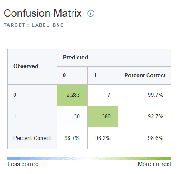Click the Observed header cell
Image resolution: width=180 pixels, height=174 pixels.
[x=32, y=66]
